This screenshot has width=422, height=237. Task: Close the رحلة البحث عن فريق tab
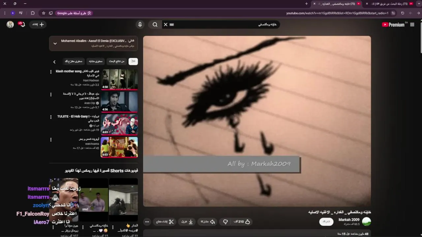tap(367, 4)
